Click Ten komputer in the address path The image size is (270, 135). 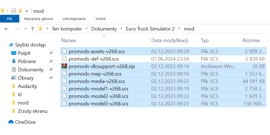pos(67,29)
